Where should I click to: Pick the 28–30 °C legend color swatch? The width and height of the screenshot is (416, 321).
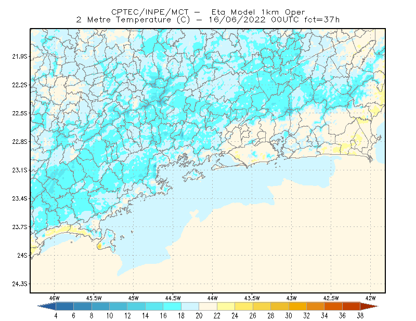pyautogui.click(x=280, y=306)
